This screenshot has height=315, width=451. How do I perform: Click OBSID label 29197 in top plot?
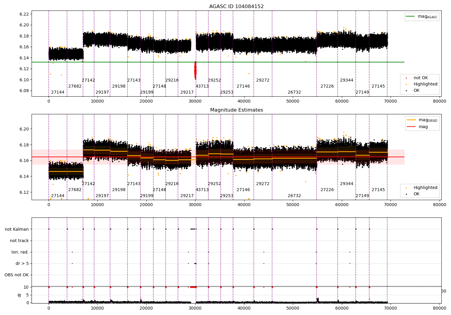pos(102,92)
